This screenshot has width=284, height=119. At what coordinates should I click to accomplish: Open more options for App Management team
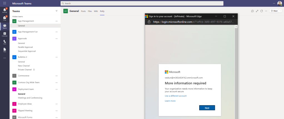tap(57, 21)
